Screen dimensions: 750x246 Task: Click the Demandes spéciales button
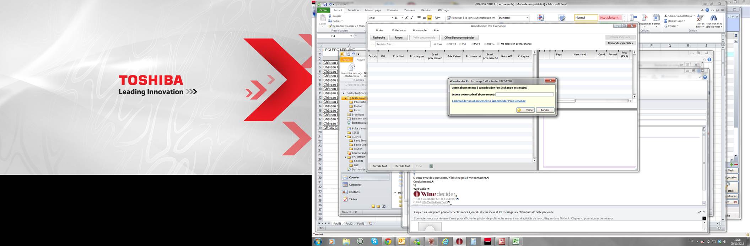620,43
